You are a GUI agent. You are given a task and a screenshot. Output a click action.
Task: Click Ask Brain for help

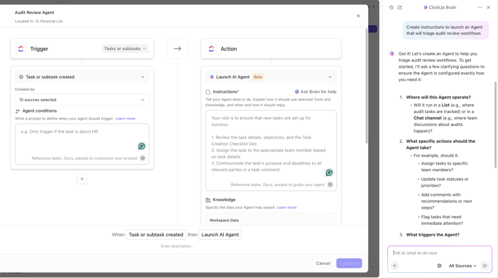[316, 92]
